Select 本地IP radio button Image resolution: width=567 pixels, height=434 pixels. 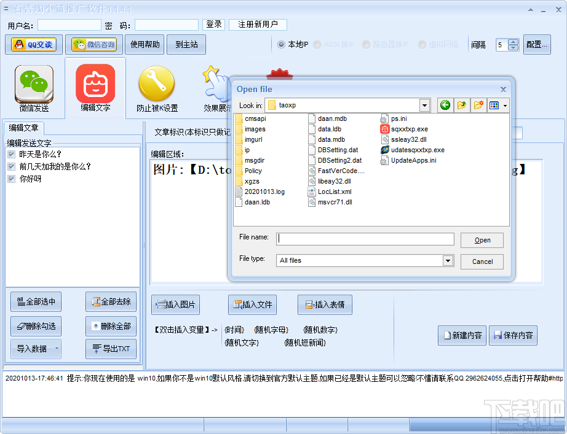coord(281,44)
